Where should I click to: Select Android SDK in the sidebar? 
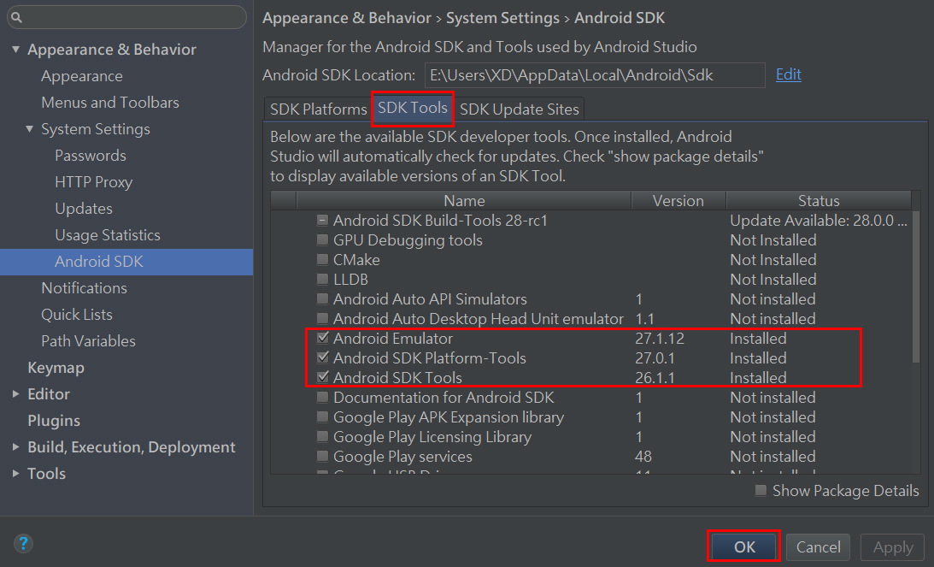[x=126, y=262]
